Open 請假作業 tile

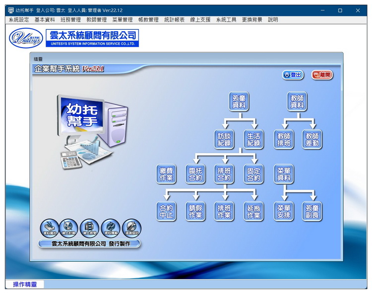pos(195,212)
